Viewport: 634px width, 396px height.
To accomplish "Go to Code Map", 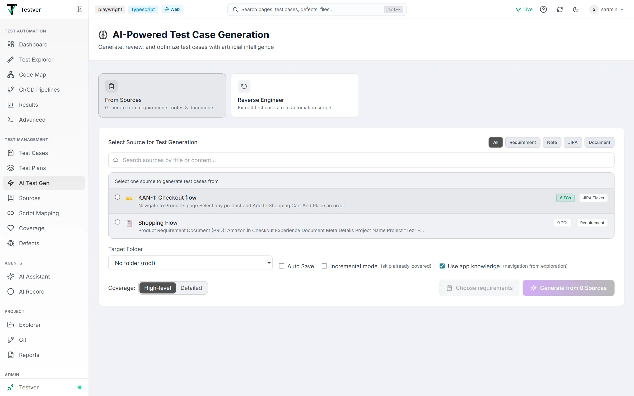I will [x=44, y=74].
